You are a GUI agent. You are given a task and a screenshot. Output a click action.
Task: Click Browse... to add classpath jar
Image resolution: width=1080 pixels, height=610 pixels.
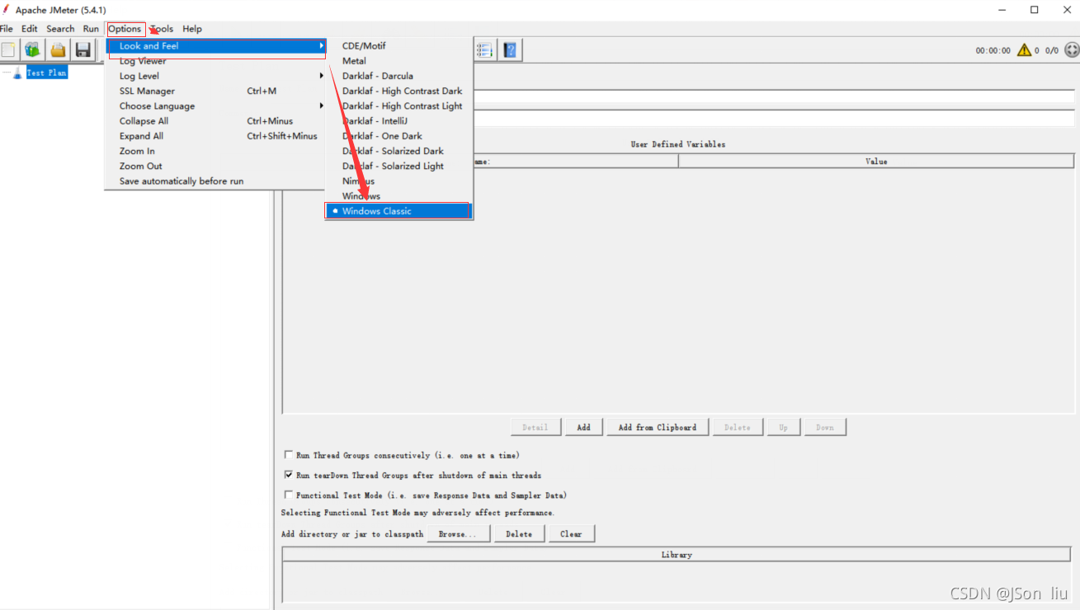click(x=458, y=534)
